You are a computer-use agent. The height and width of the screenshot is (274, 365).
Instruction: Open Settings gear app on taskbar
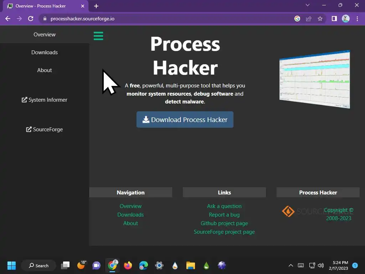[159, 265]
